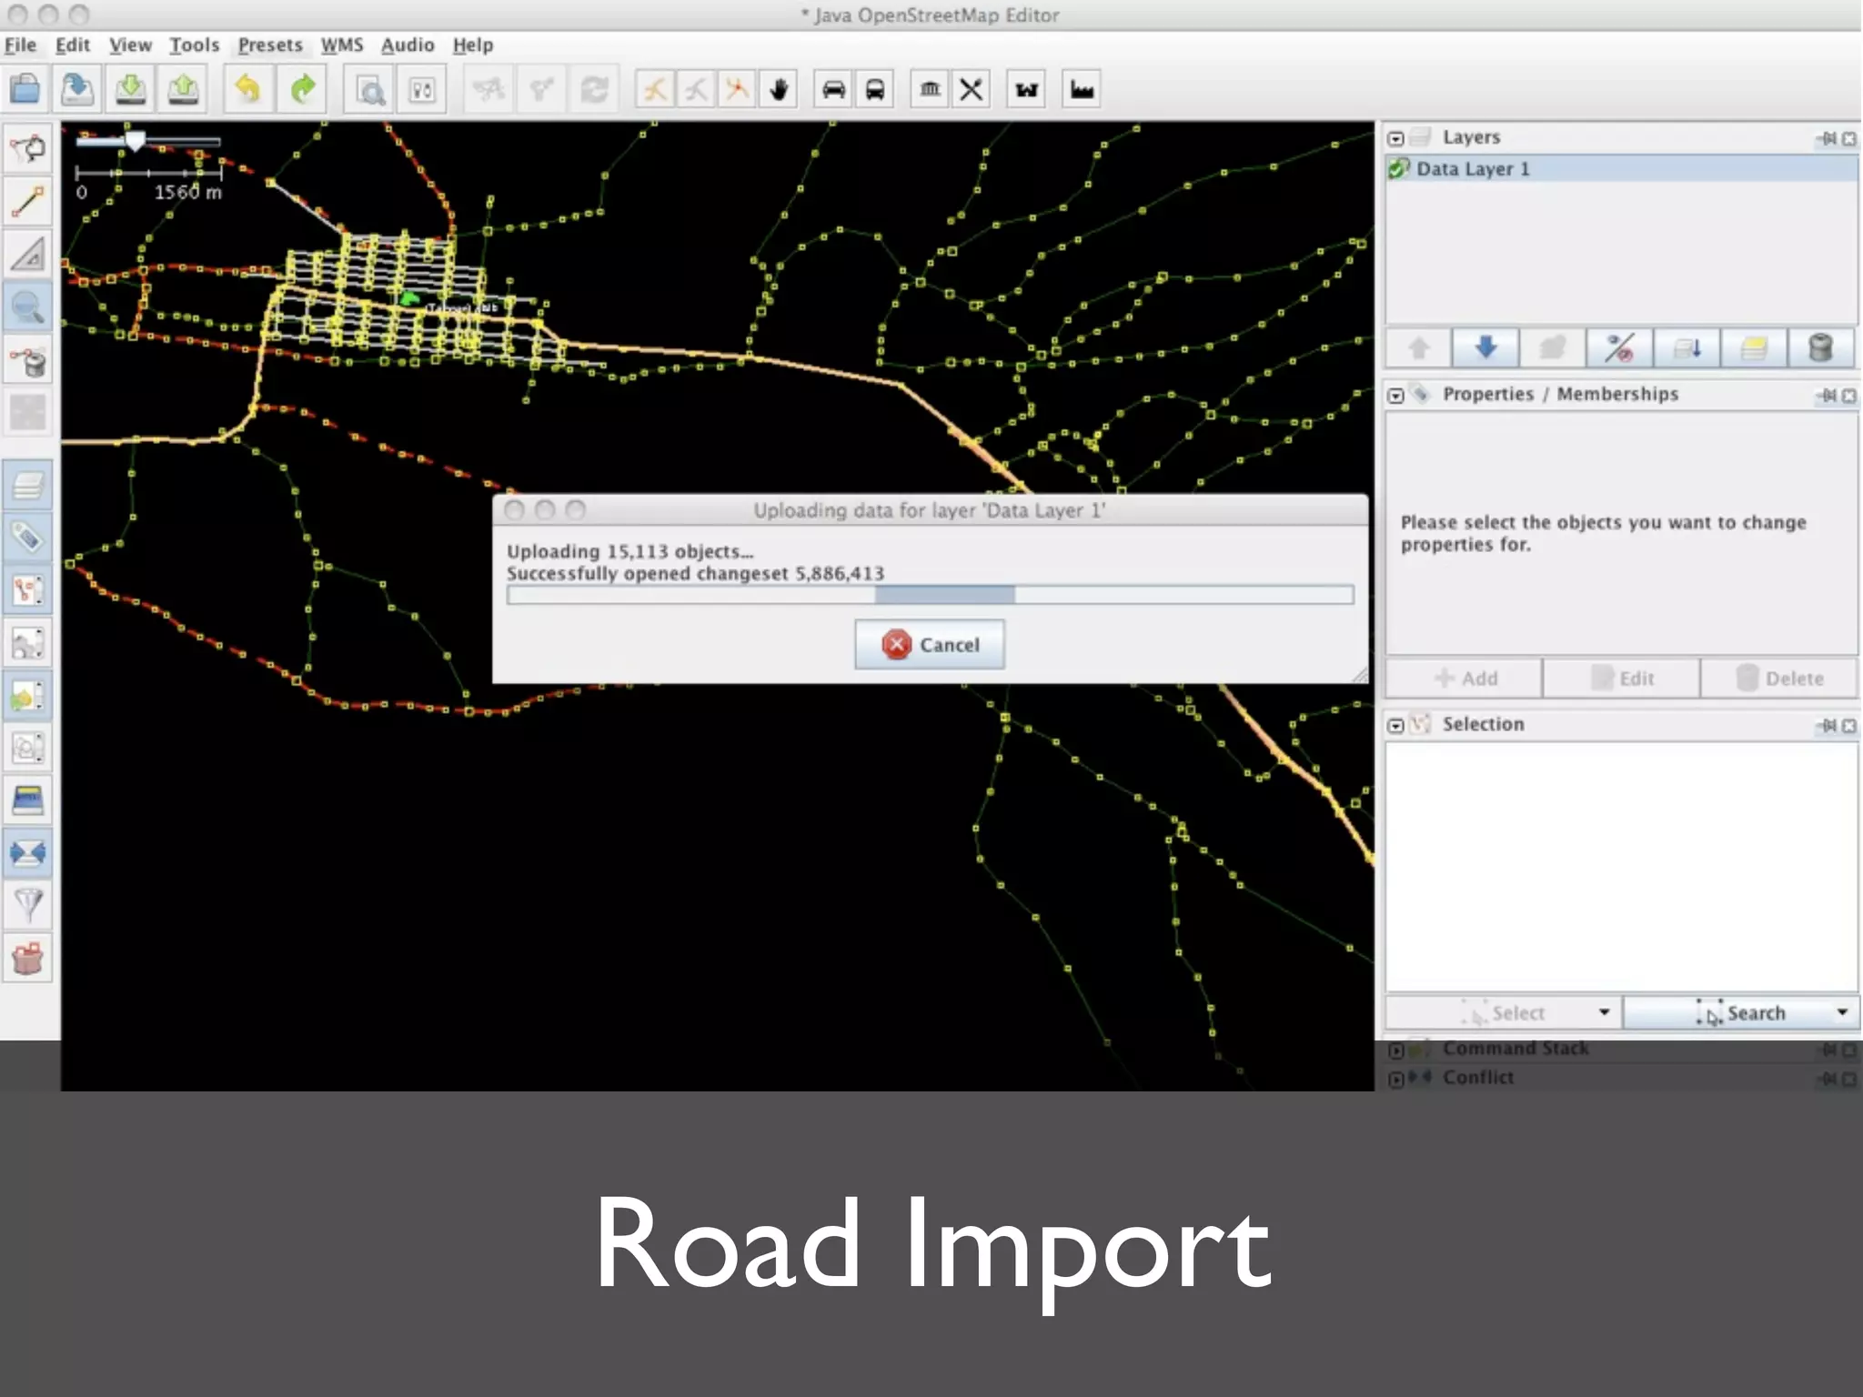Click the zoom slider handle on map
This screenshot has width=1863, height=1397.
135,141
